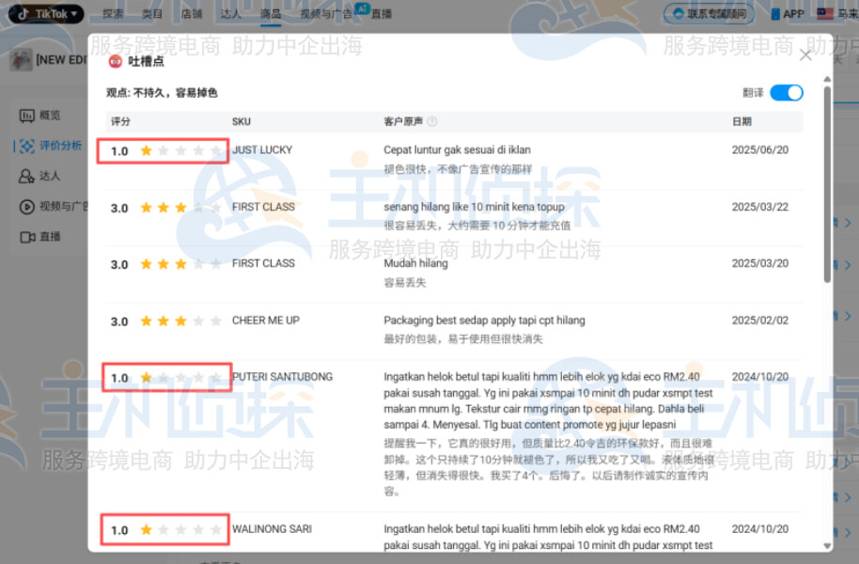This screenshot has height=564, width=859.
Task: Click the APP icon in top bar
Action: 776,13
